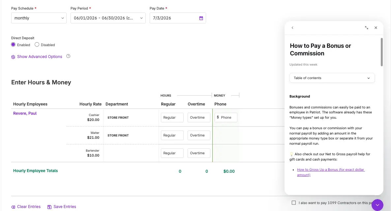Expand the help panel to full size
The width and height of the screenshot is (391, 211).
tap(366, 28)
